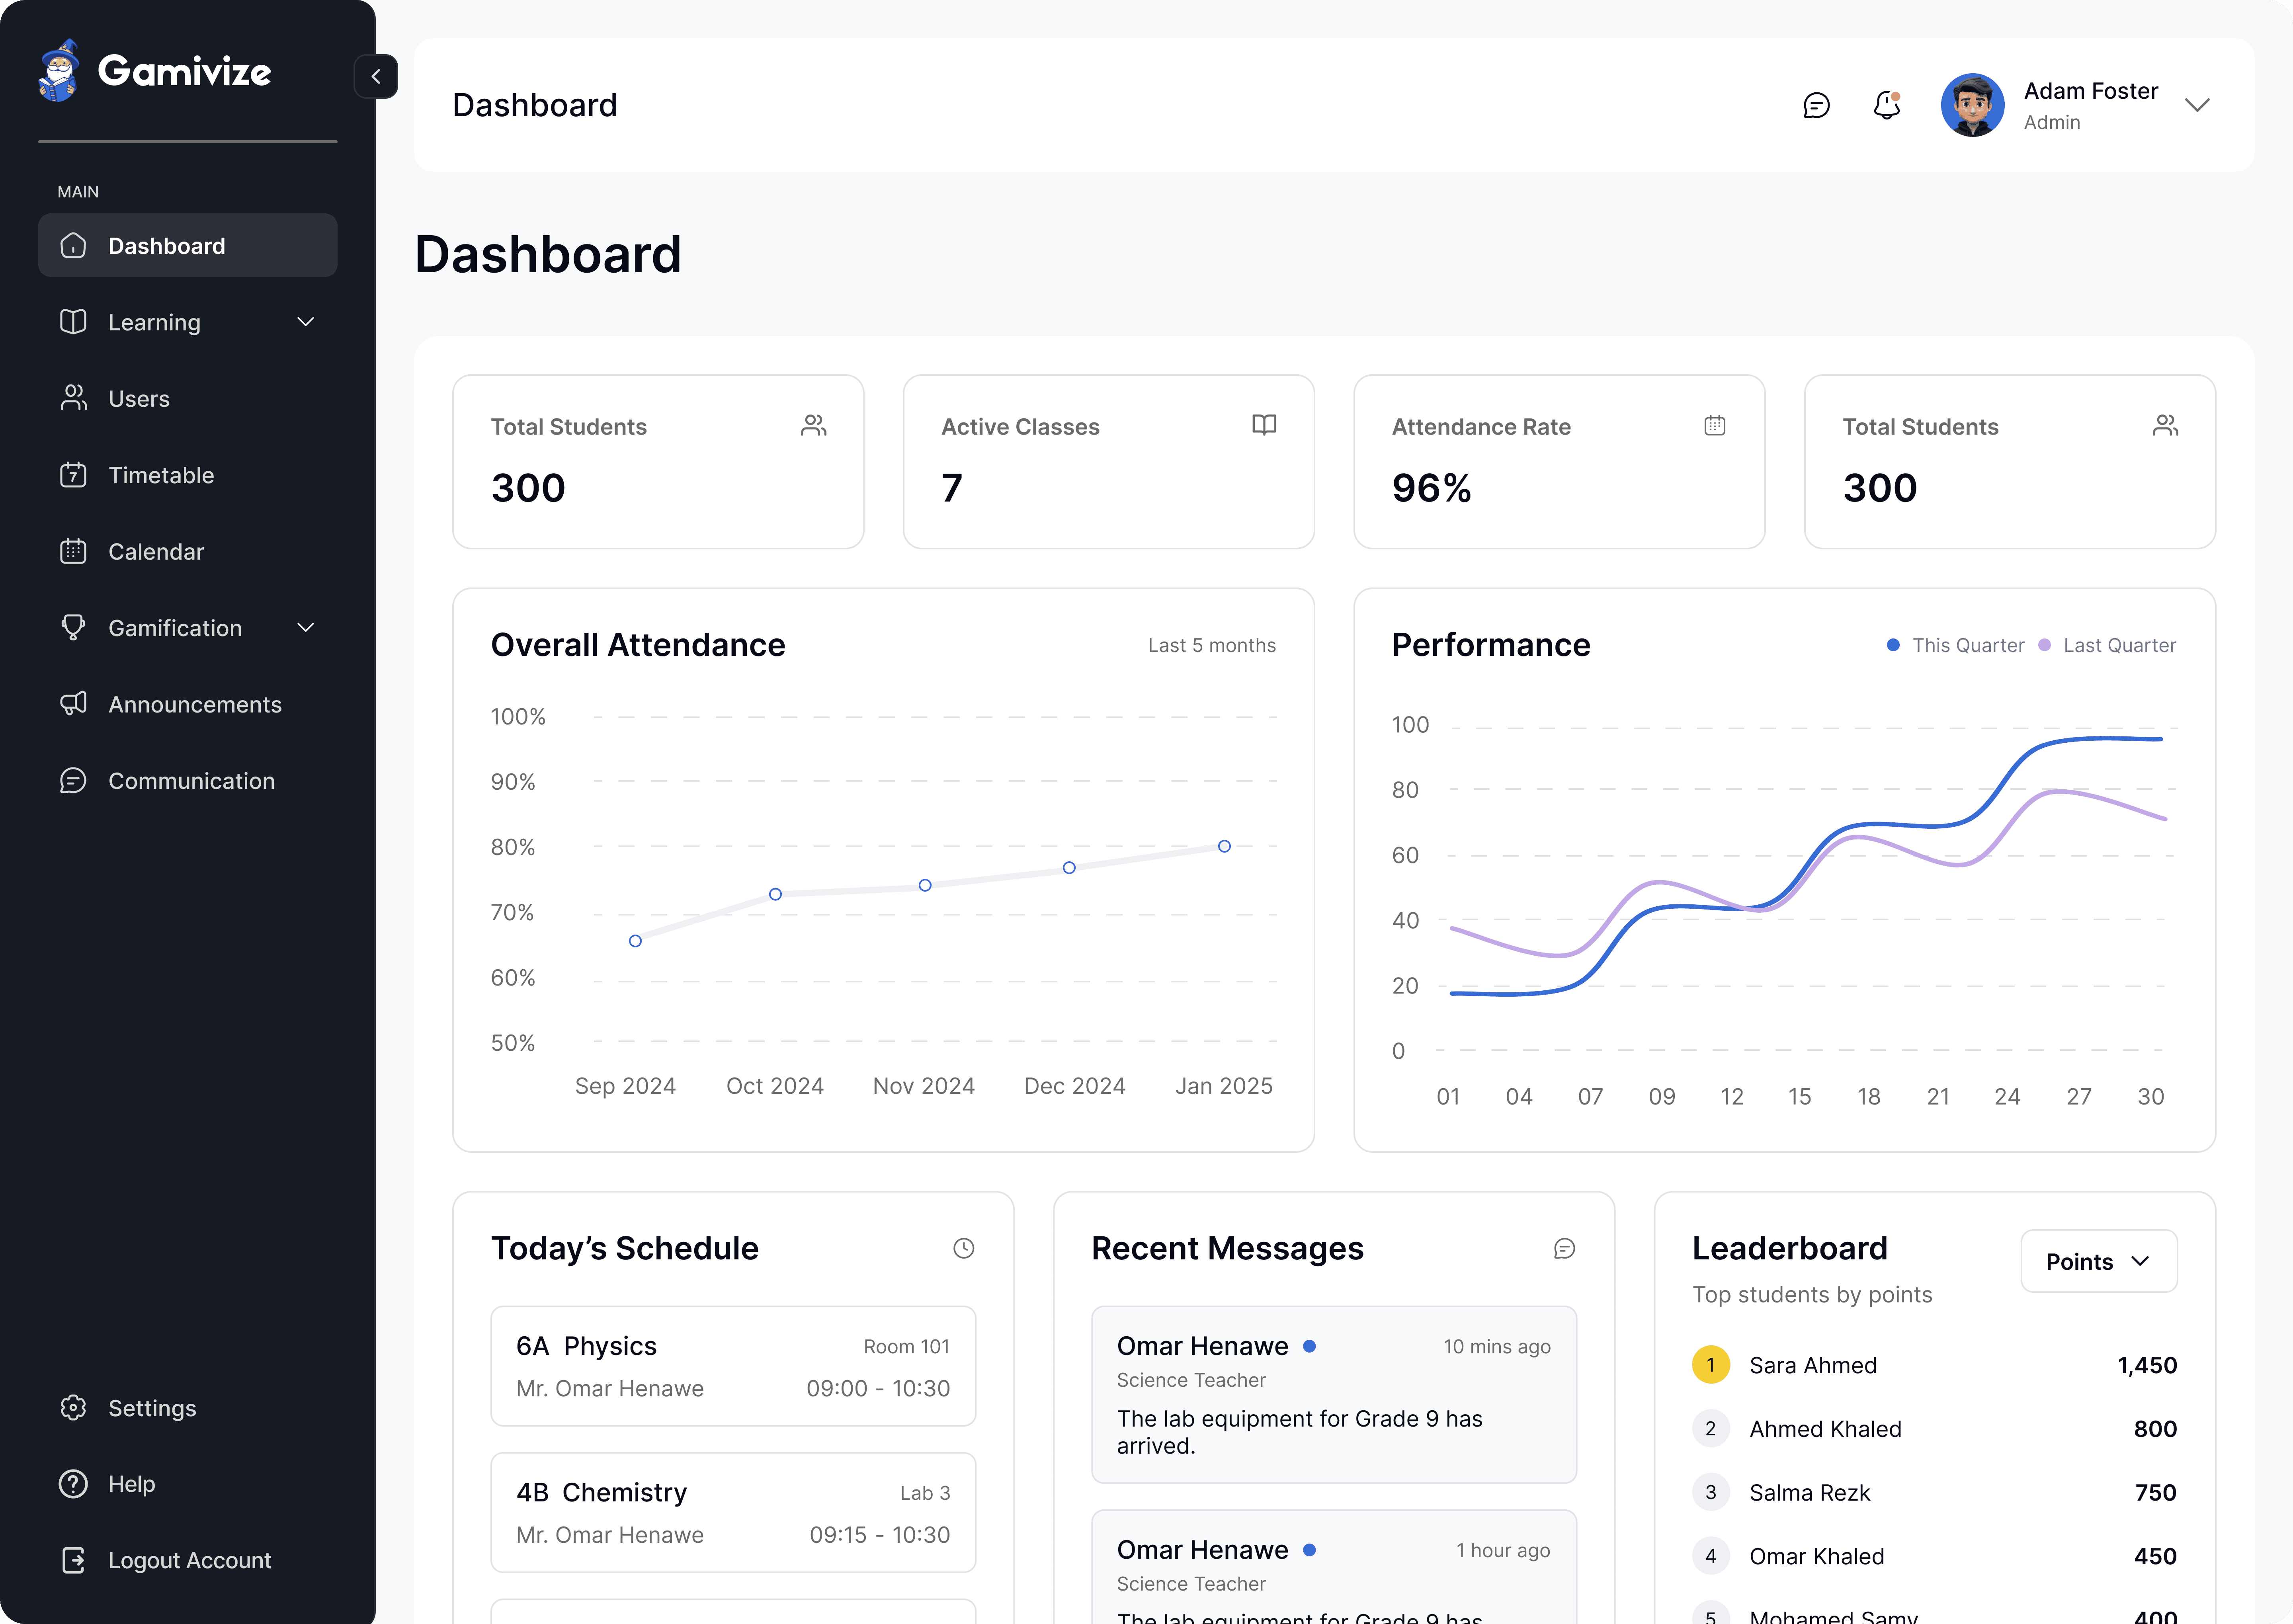Screen dimensions: 2293x1624
Task: Click the calendar icon on Attendance Rate card
Action: tap(1715, 425)
